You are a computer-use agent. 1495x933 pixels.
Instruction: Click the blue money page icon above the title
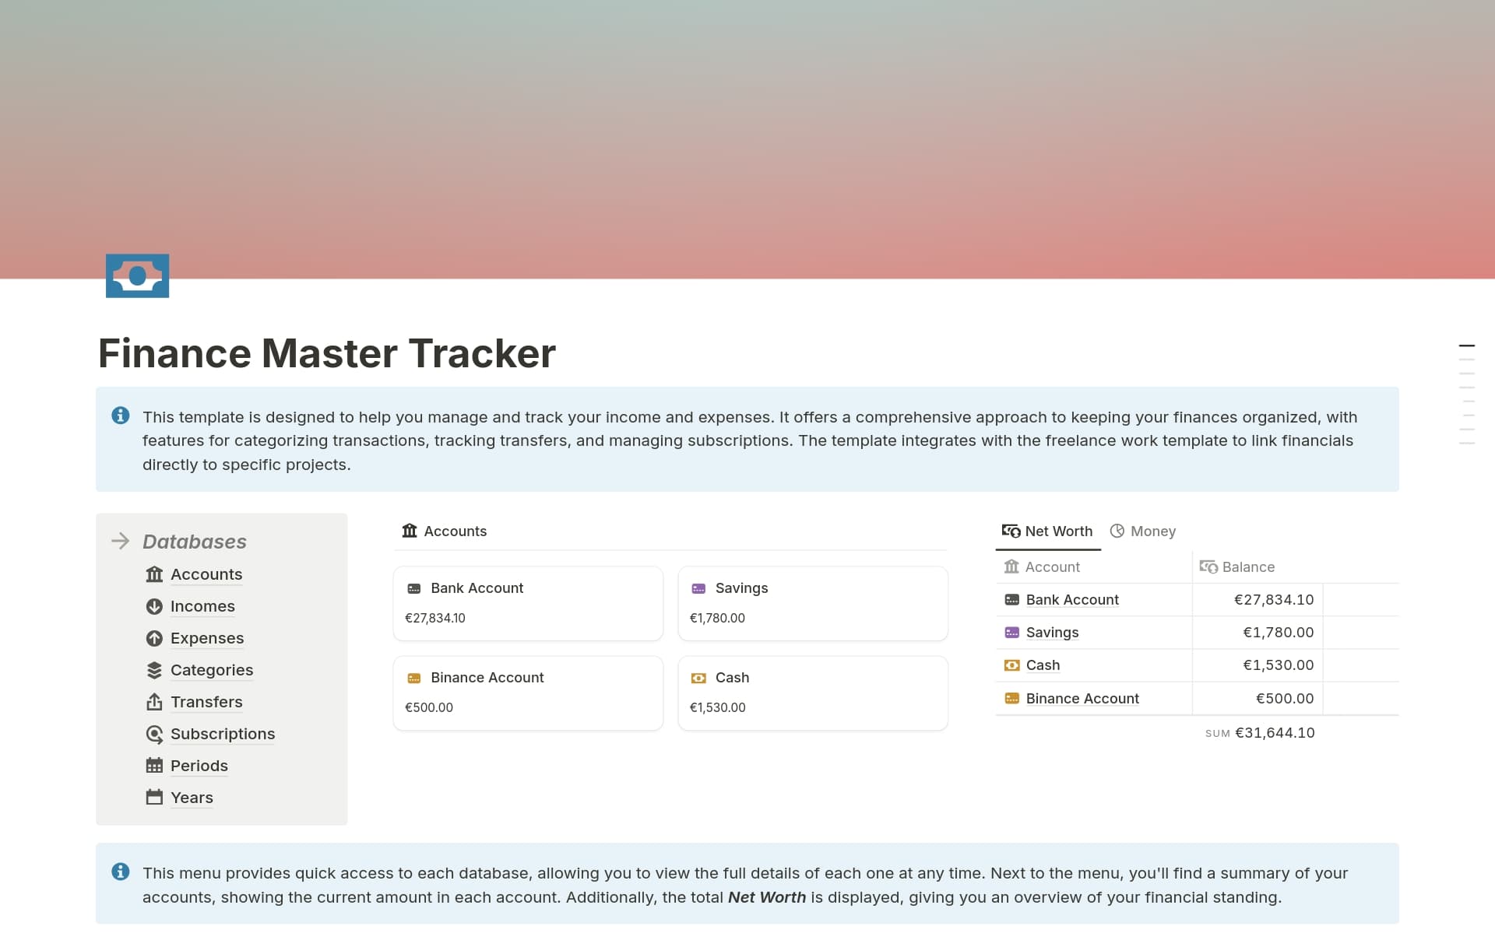click(138, 275)
